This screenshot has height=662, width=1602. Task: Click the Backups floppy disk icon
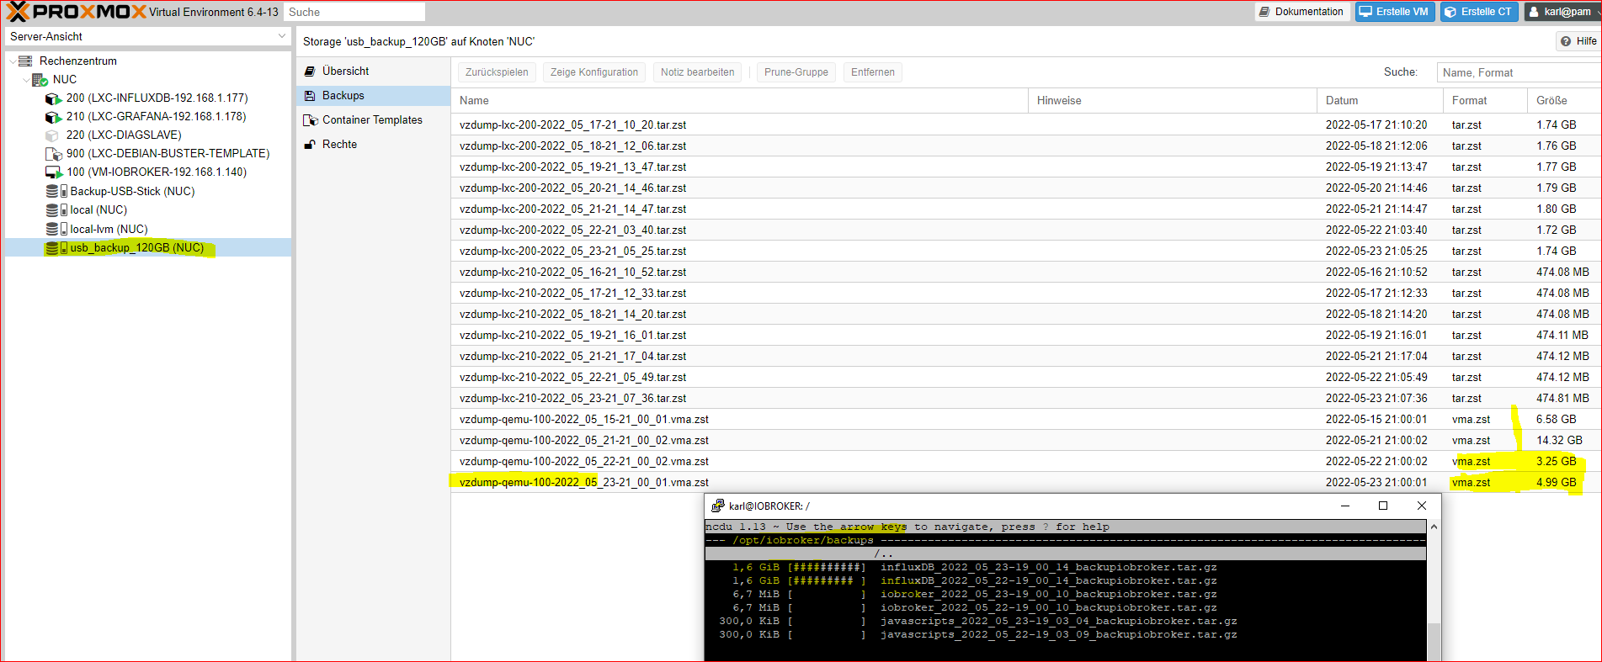[x=310, y=96]
